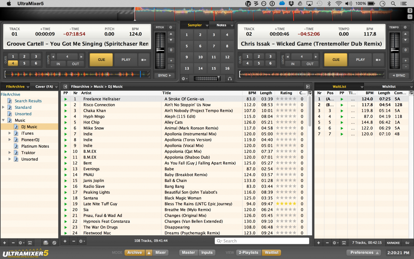This screenshot has width=414, height=259.
Task: Open Dropbox menu bar icon
Action: coord(291,3)
